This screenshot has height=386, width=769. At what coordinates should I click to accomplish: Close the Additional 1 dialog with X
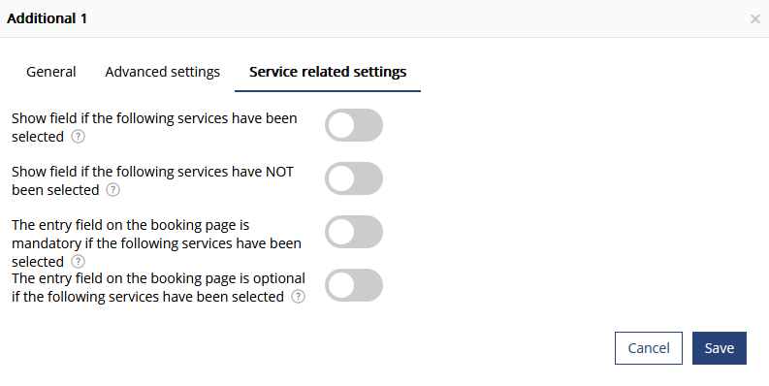pyautogui.click(x=754, y=19)
